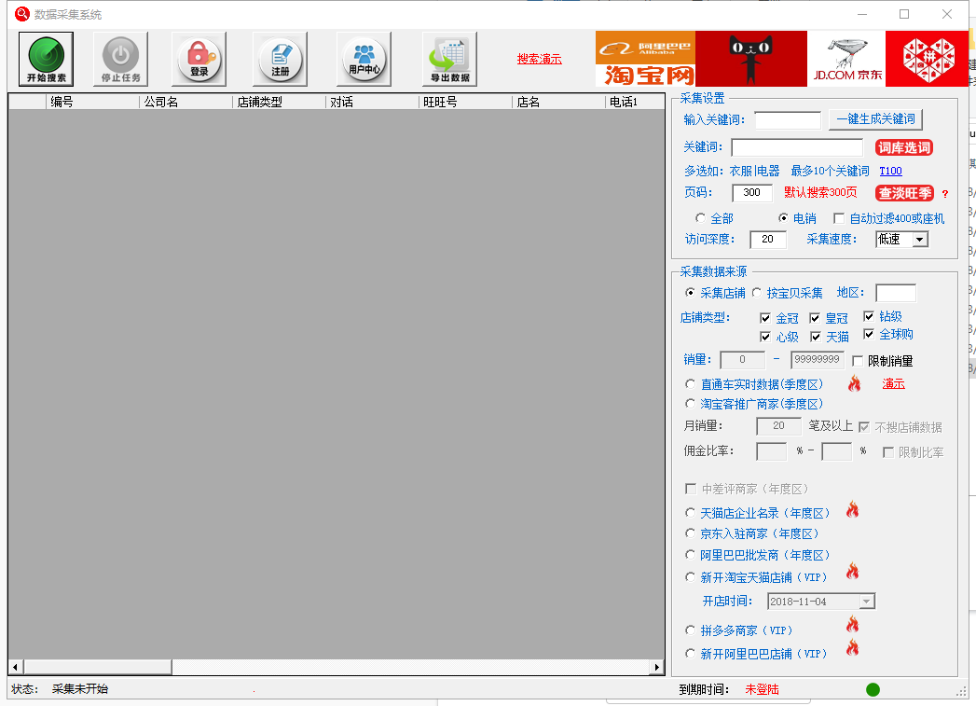Click the 开始搜索 radar icon
This screenshot has width=976, height=706.
click(46, 59)
